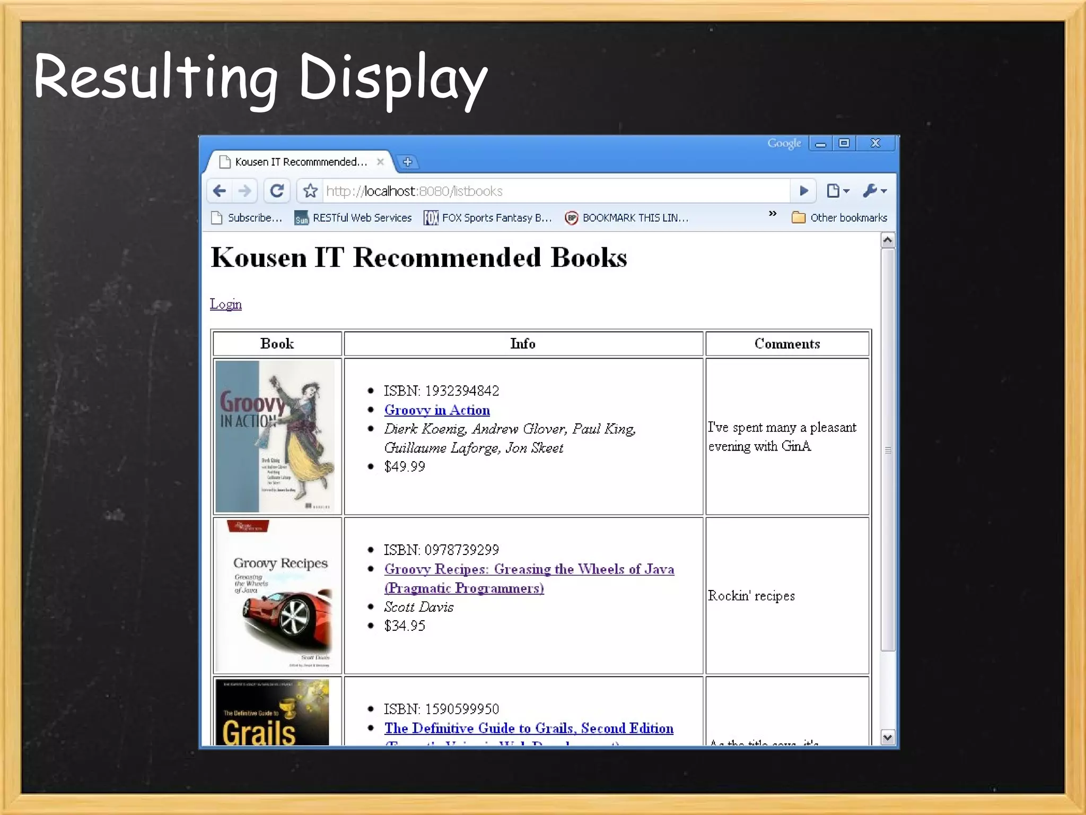Bookmark the page using the star icon

[311, 191]
